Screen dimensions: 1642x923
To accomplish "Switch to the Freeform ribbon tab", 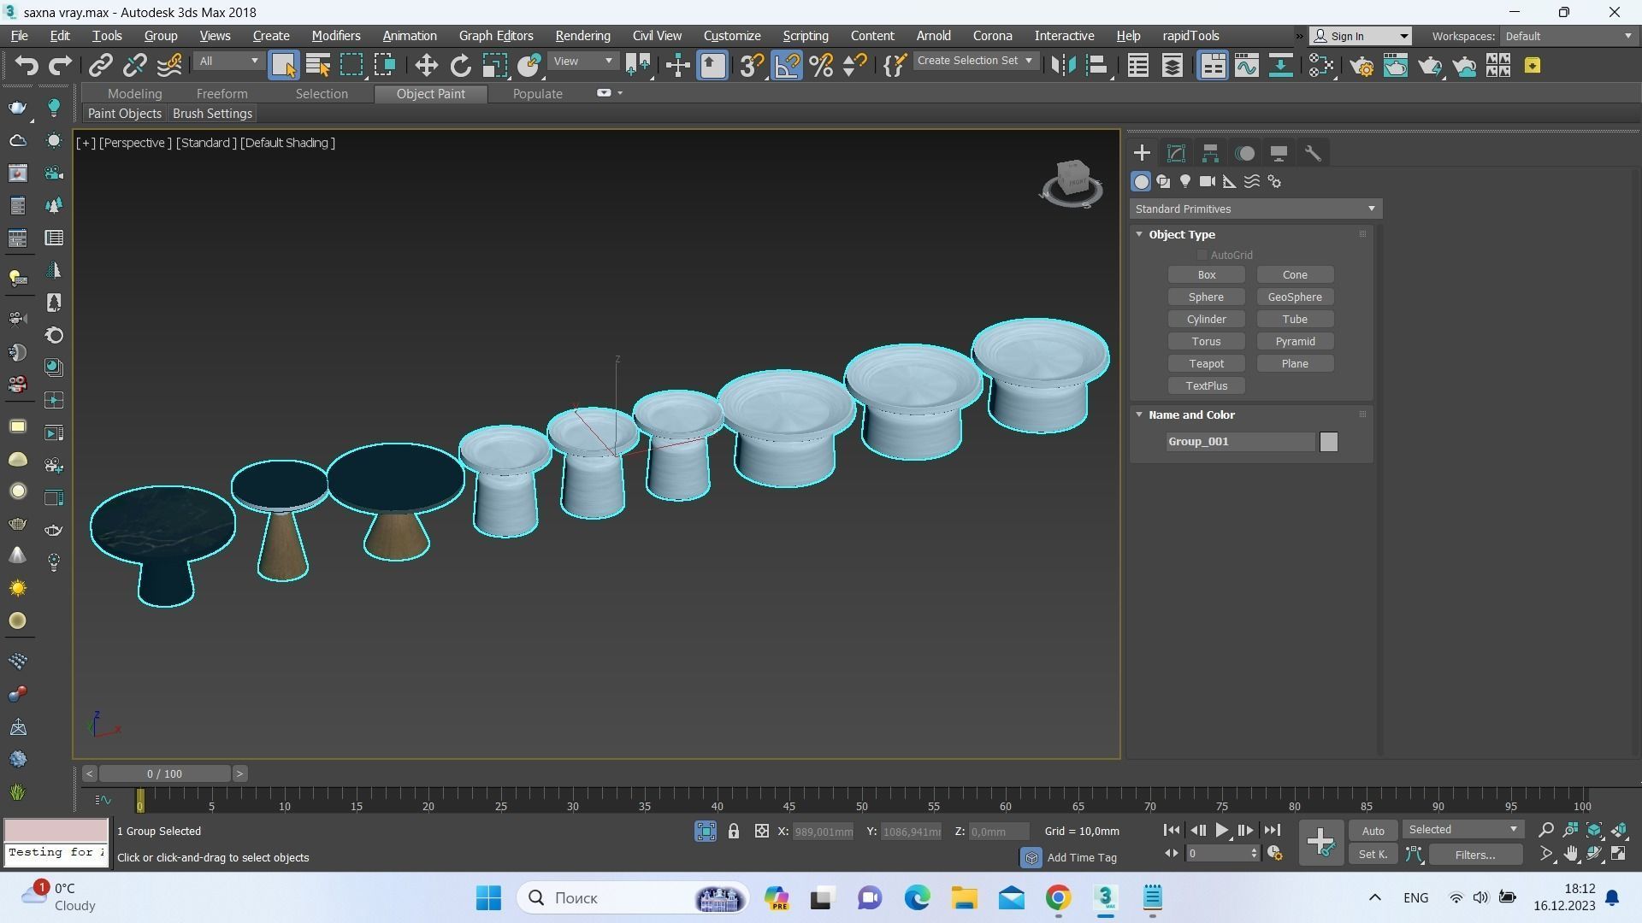I will pyautogui.click(x=221, y=93).
